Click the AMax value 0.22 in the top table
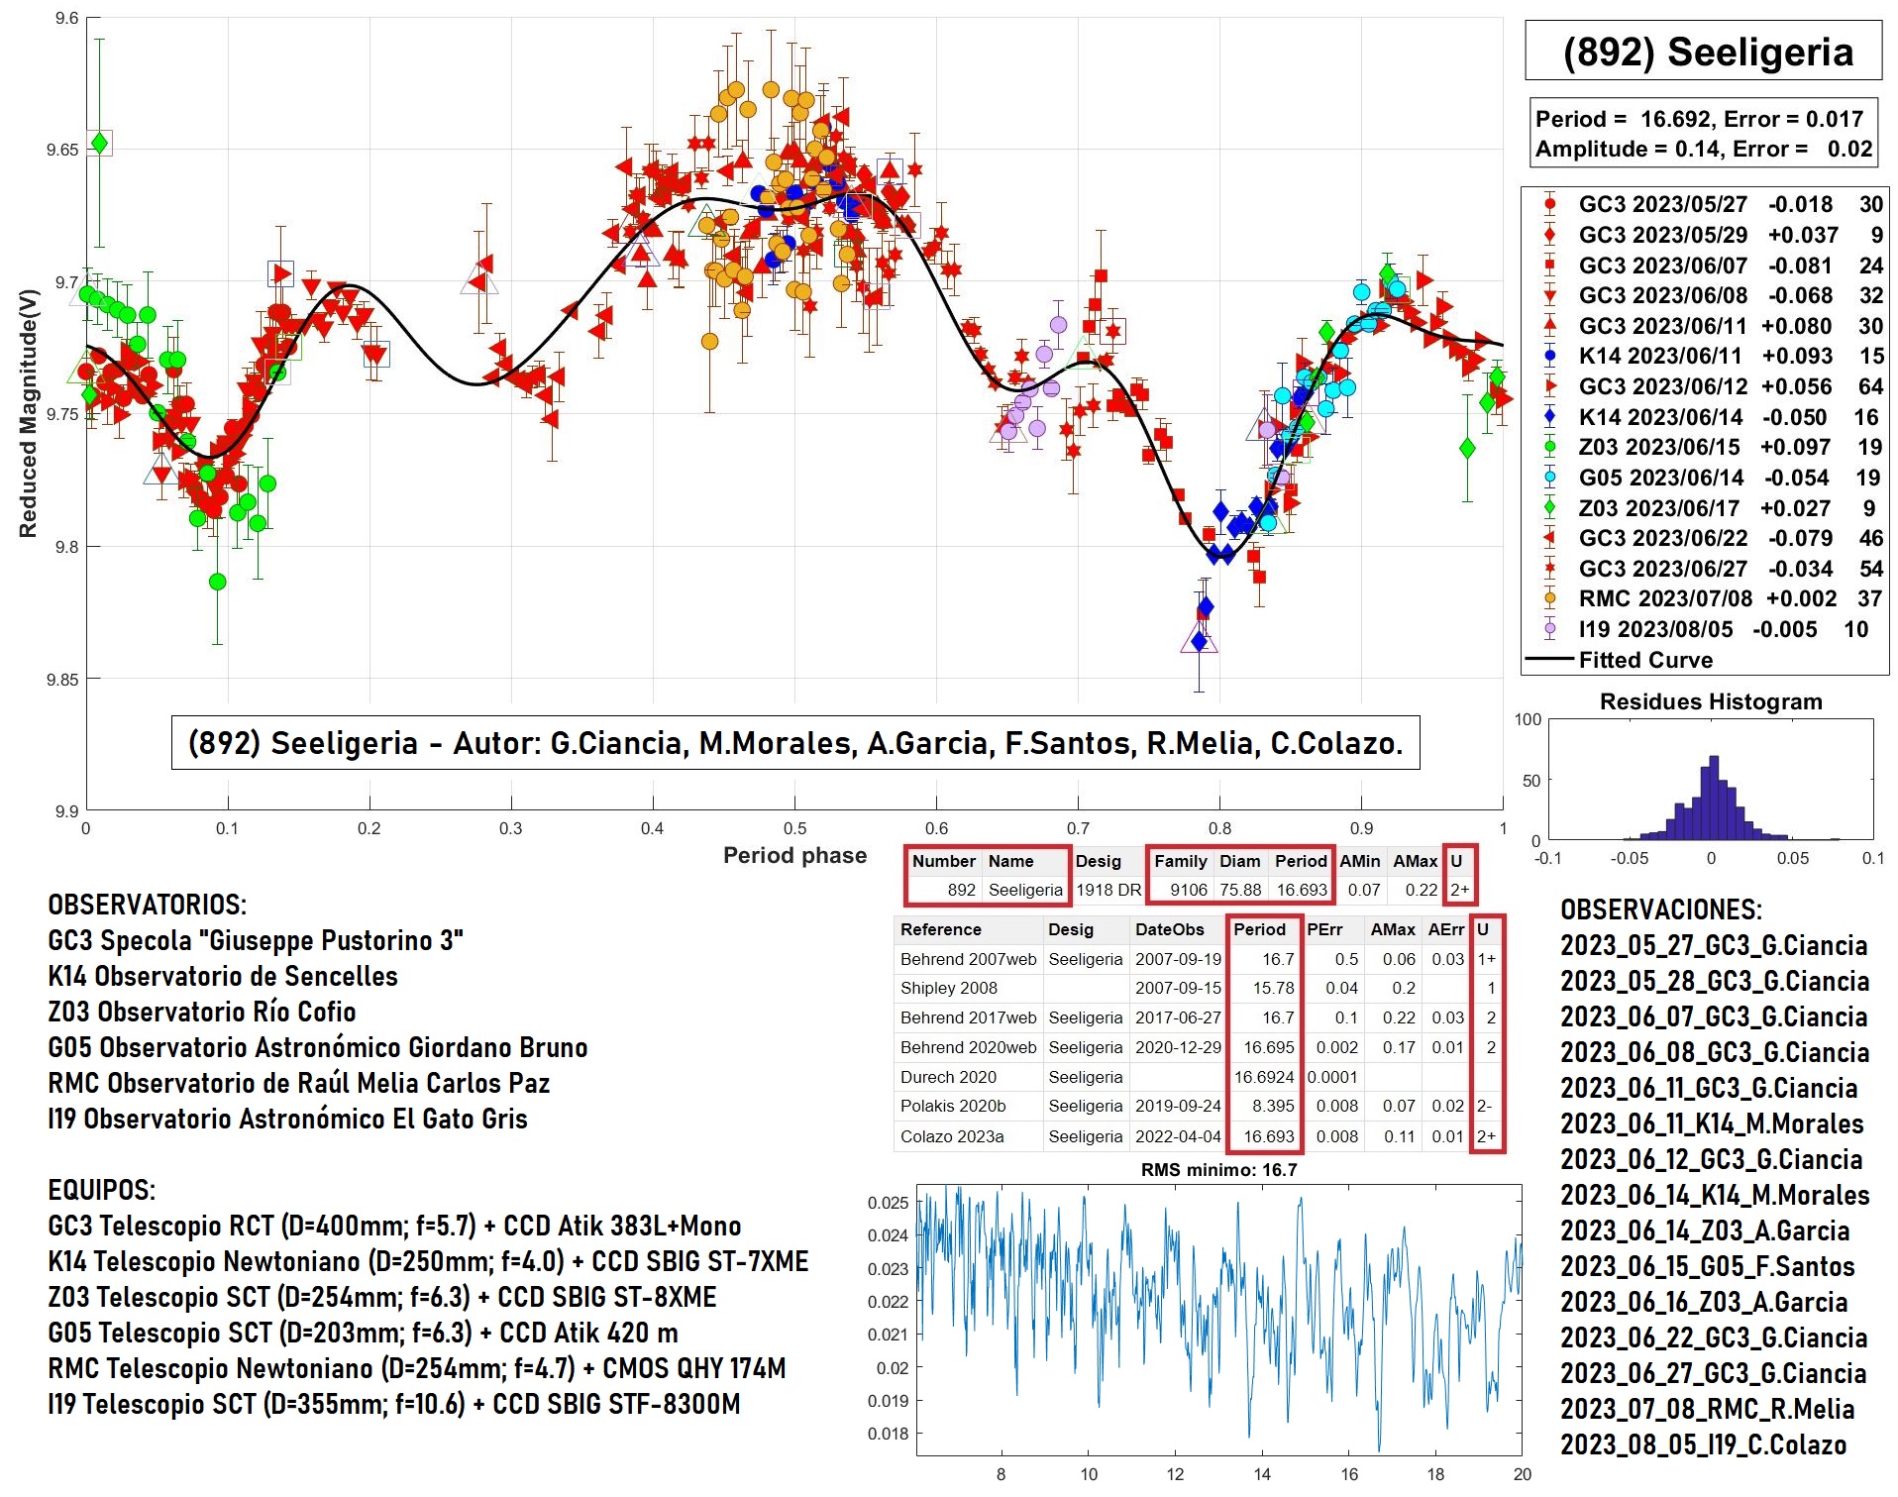Screen dimensions: 1898x1497 tap(1421, 890)
